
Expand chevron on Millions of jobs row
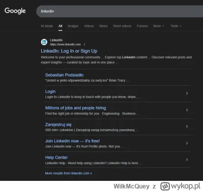pyautogui.click(x=187, y=110)
